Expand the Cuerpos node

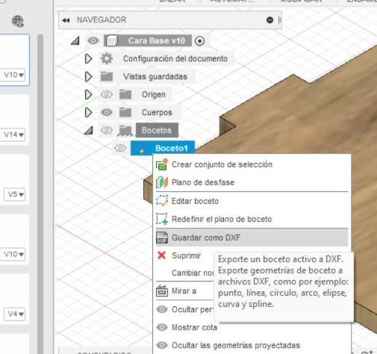[88, 113]
